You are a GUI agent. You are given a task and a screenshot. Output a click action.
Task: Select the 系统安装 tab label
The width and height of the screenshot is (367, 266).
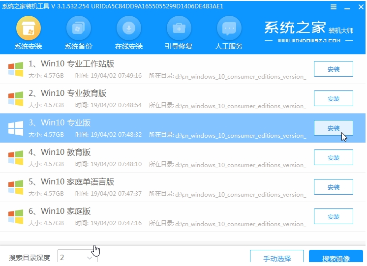pyautogui.click(x=29, y=46)
